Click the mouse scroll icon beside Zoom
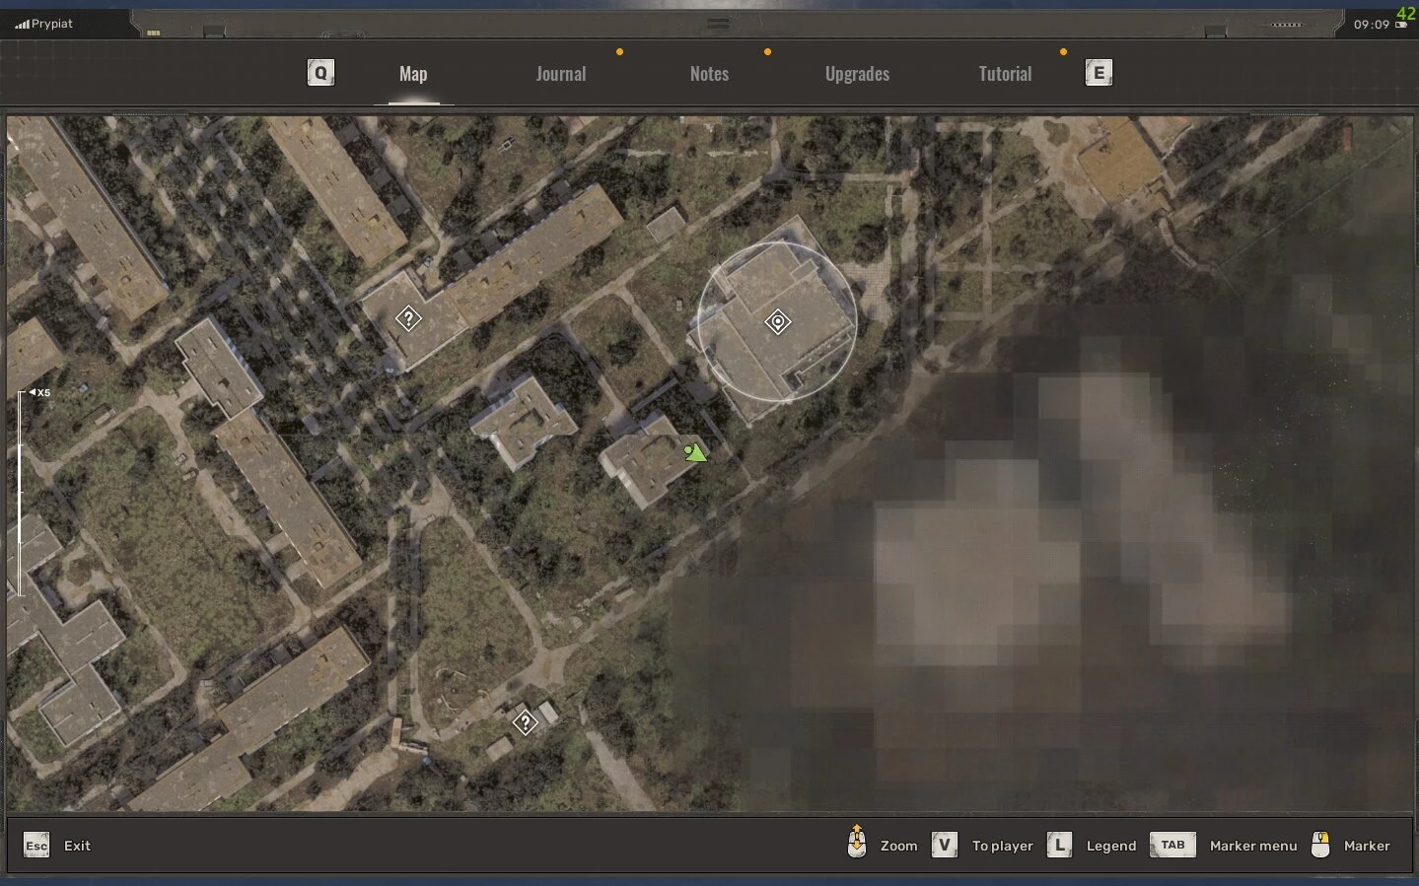This screenshot has width=1419, height=886. (857, 844)
